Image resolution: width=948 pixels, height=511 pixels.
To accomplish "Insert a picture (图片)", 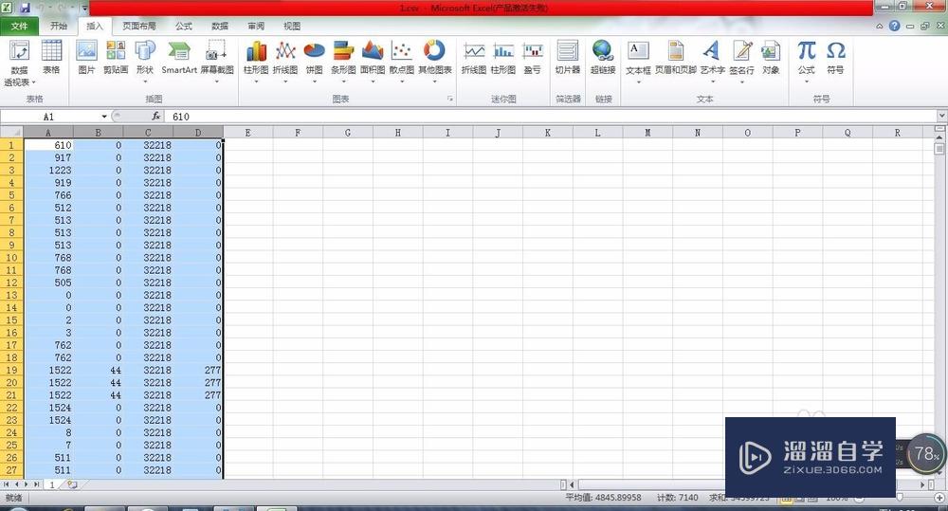I will (x=86, y=58).
